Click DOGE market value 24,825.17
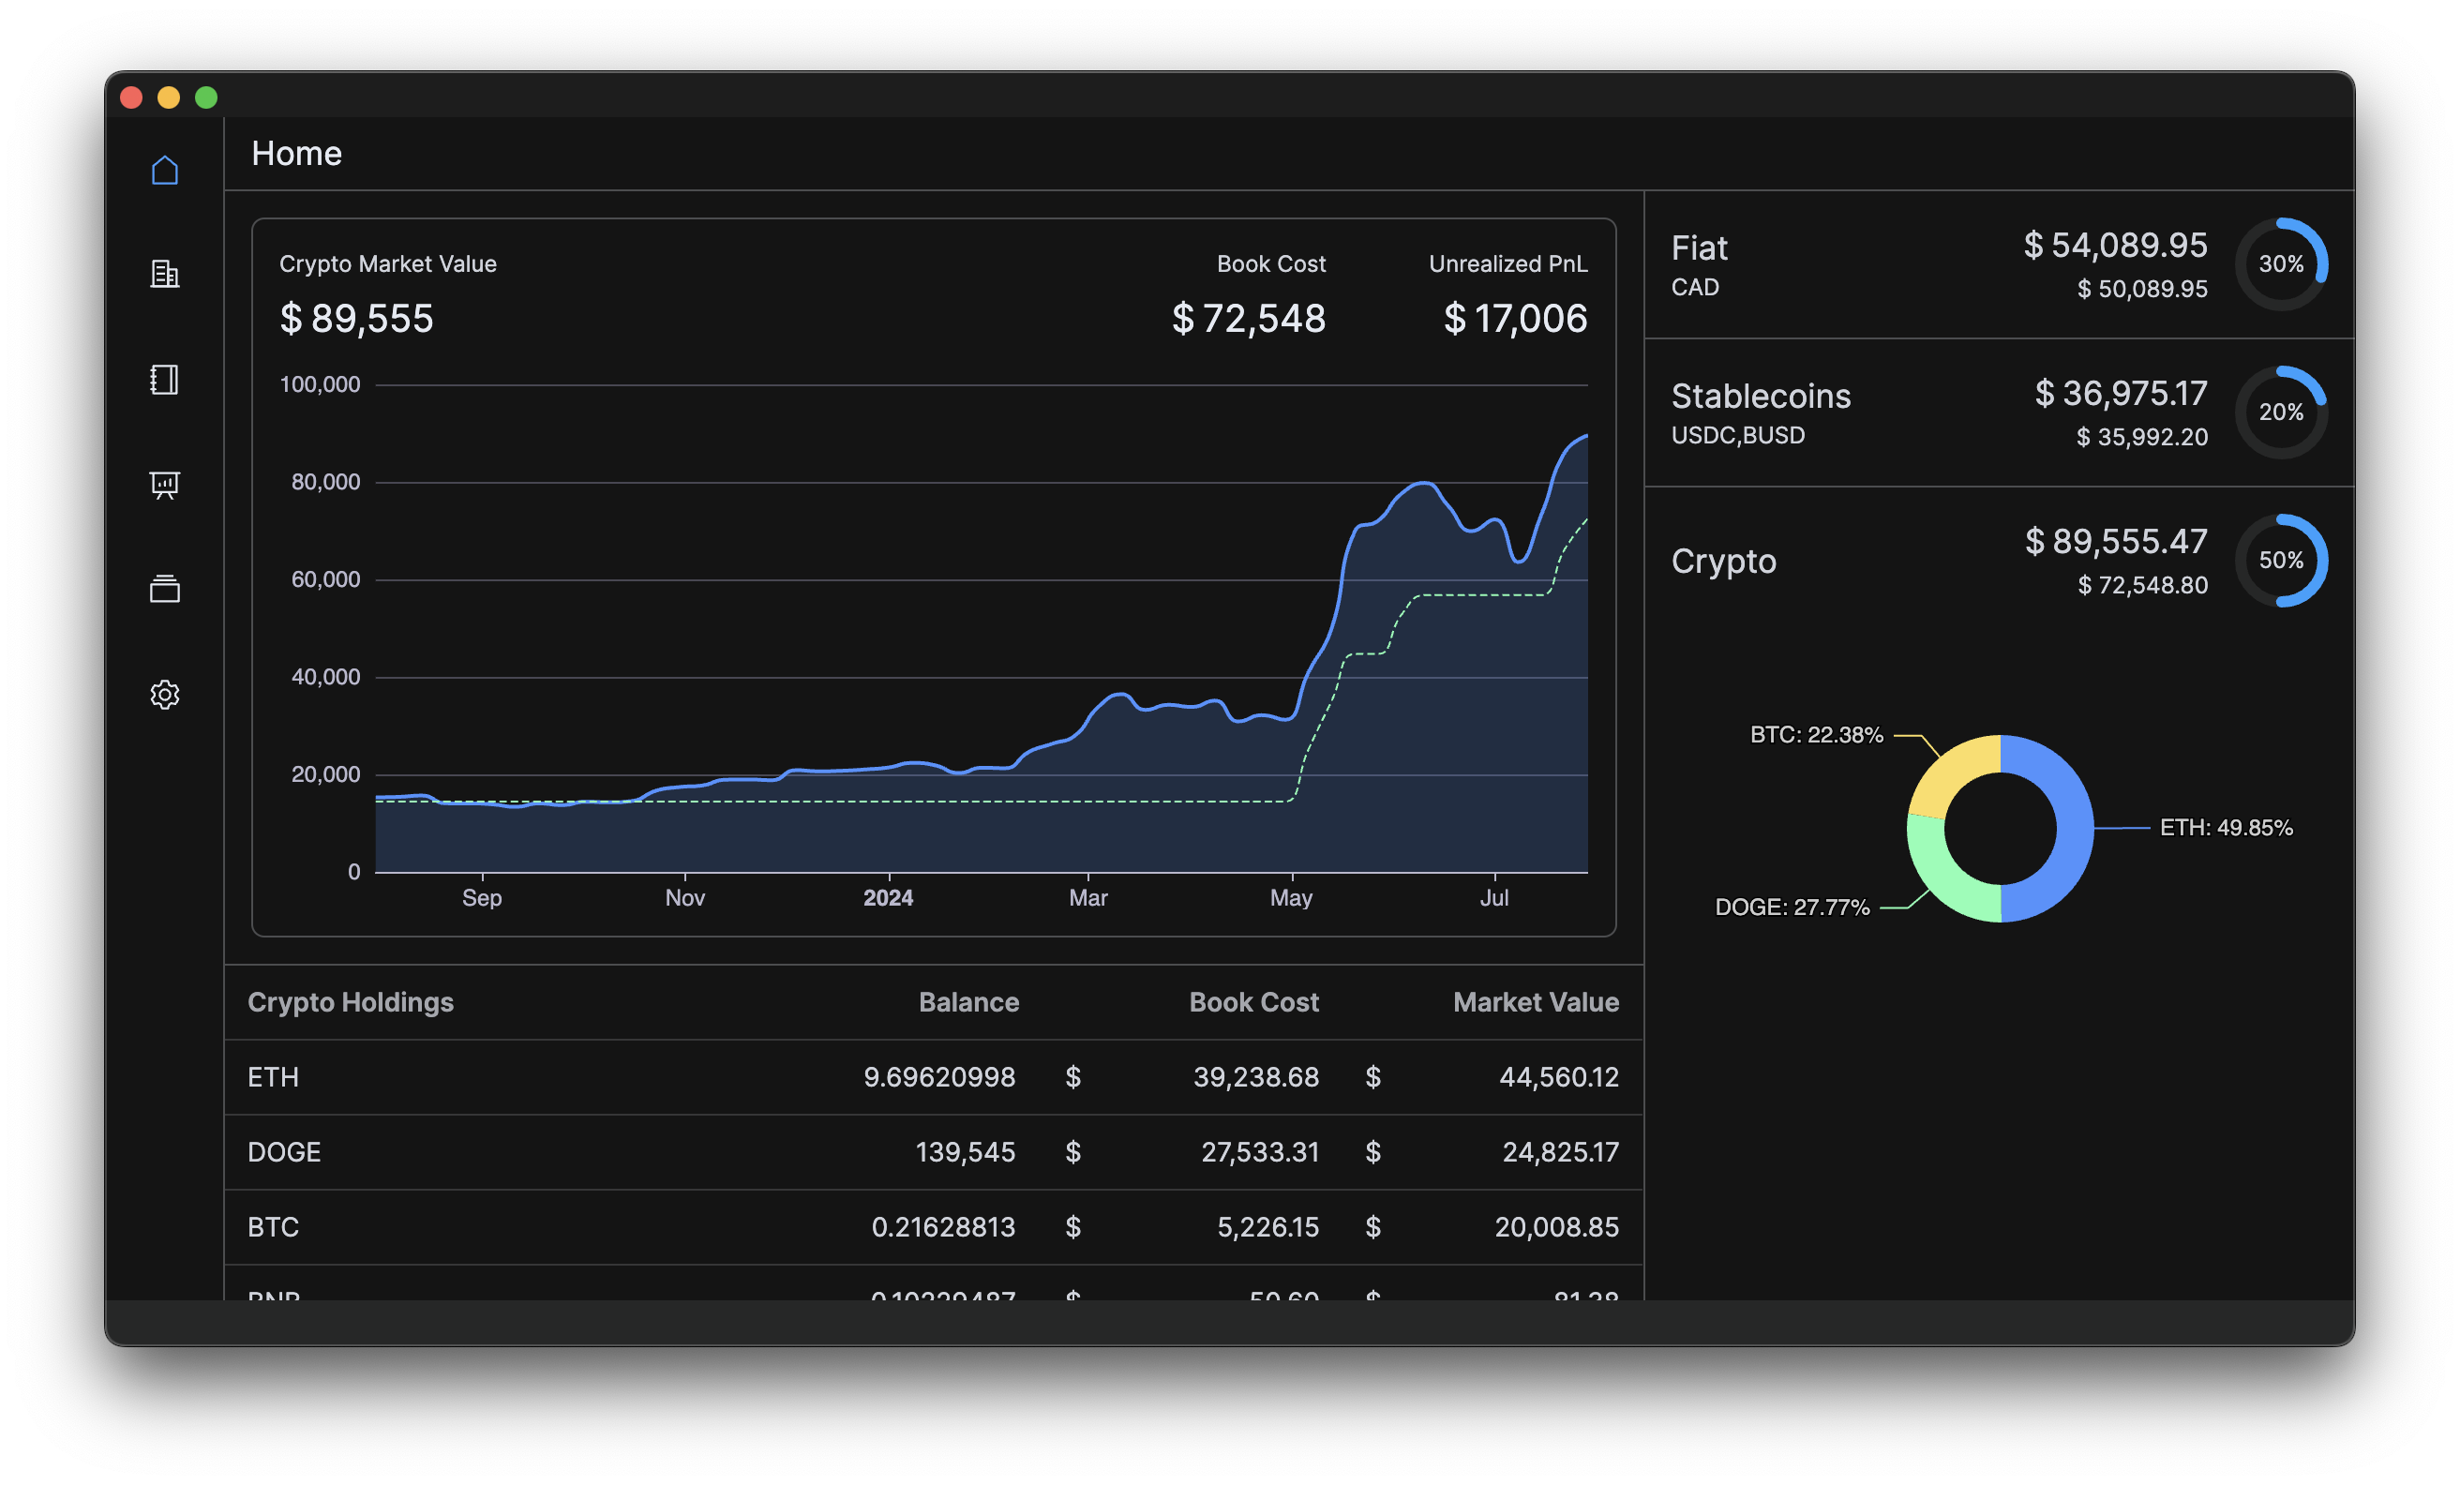The height and width of the screenshot is (1485, 2460). (1560, 1151)
